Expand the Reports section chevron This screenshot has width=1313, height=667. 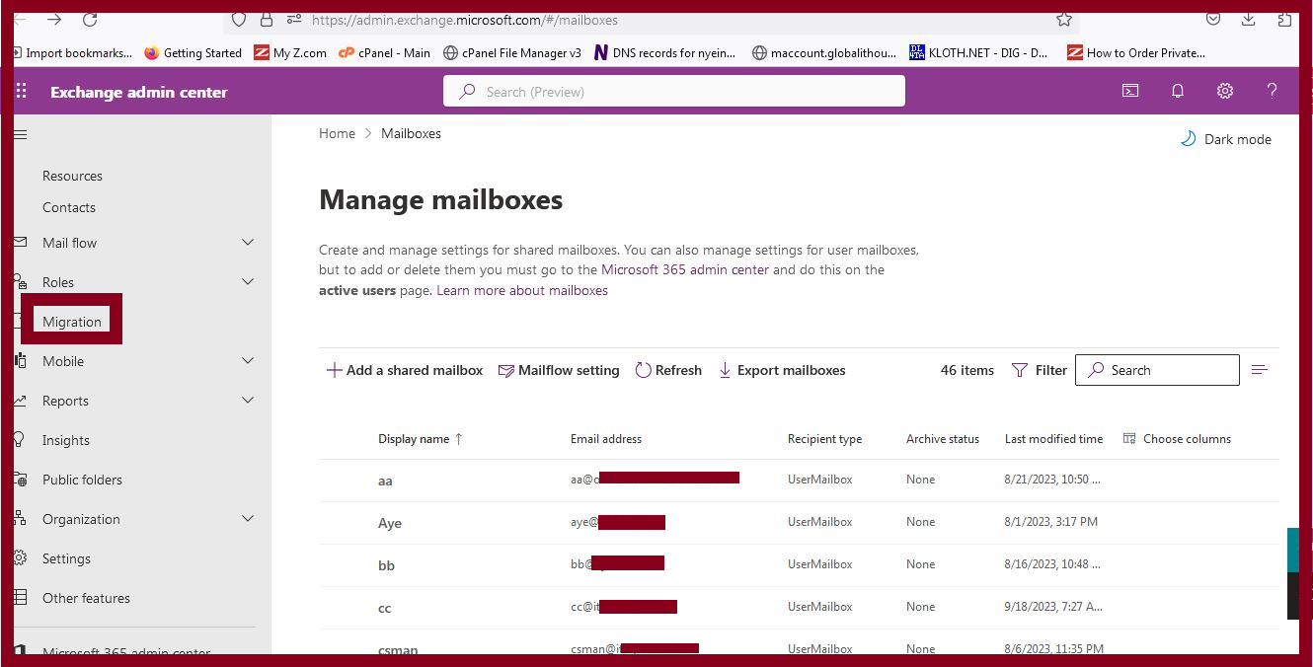tap(248, 401)
